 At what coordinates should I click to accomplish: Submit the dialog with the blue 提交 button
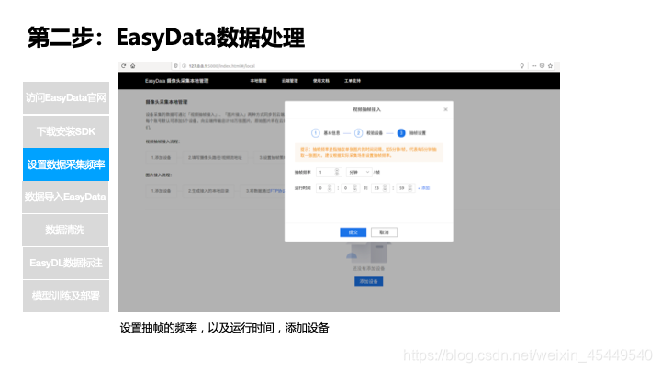pyautogui.click(x=353, y=232)
